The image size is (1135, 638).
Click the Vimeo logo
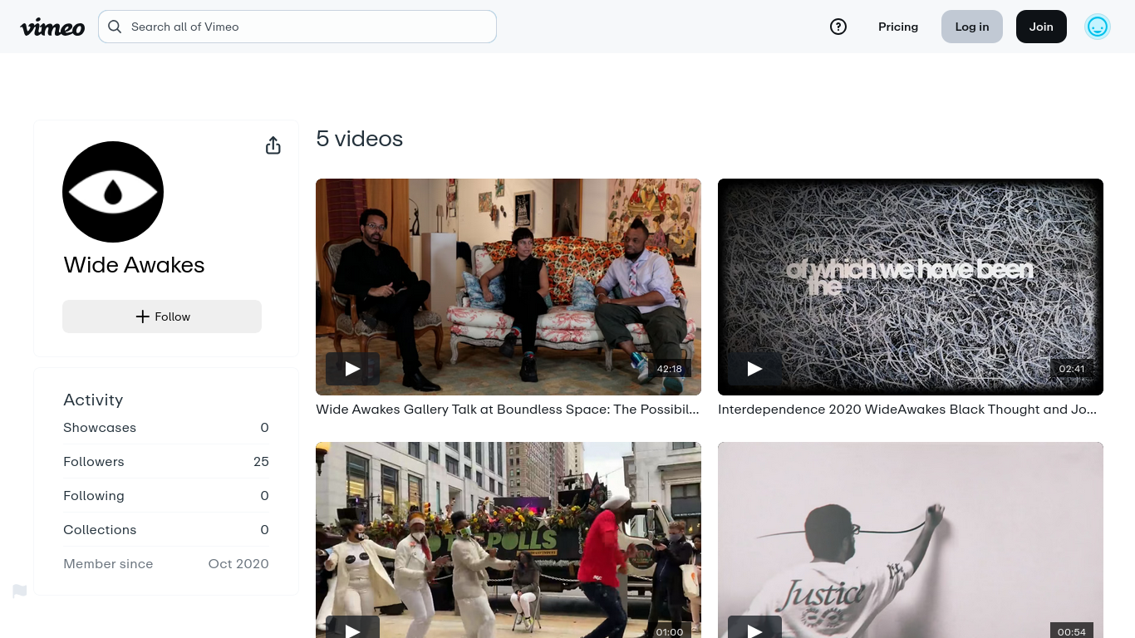pos(52,27)
